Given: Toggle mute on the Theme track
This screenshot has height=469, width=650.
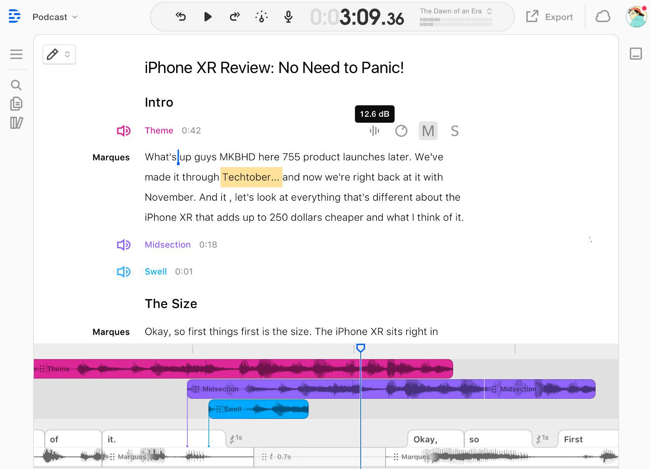Looking at the screenshot, I should (x=428, y=131).
